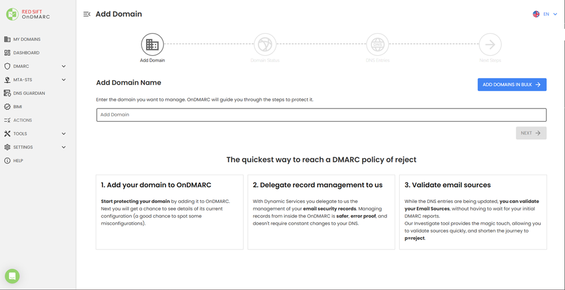This screenshot has width=565, height=290.
Task: Click the "Add Domain" page title
Action: 119,14
